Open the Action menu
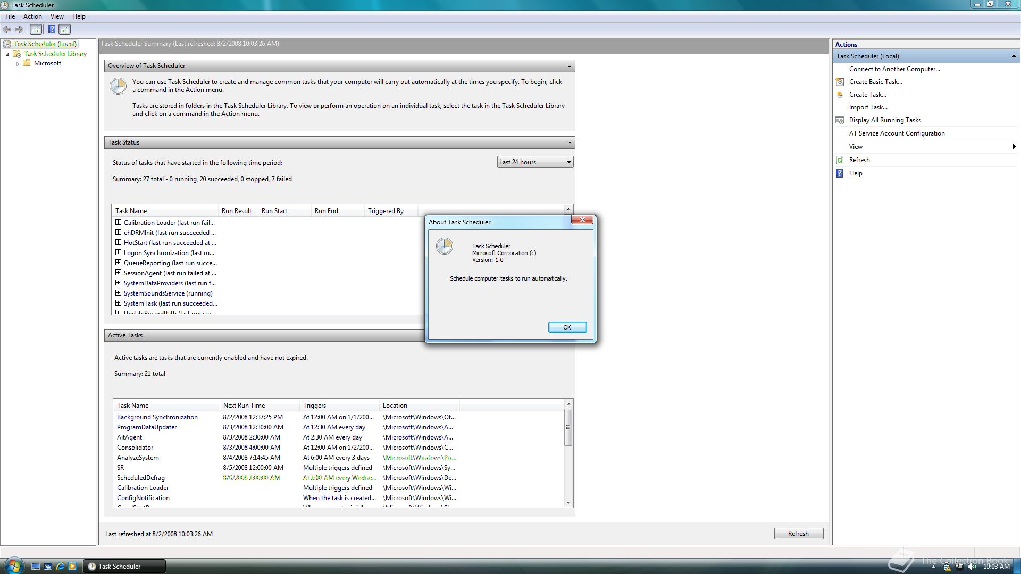The height and width of the screenshot is (574, 1021). coord(32,16)
